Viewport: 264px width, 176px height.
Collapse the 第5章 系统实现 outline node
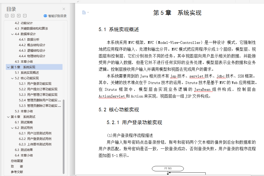[8, 67]
